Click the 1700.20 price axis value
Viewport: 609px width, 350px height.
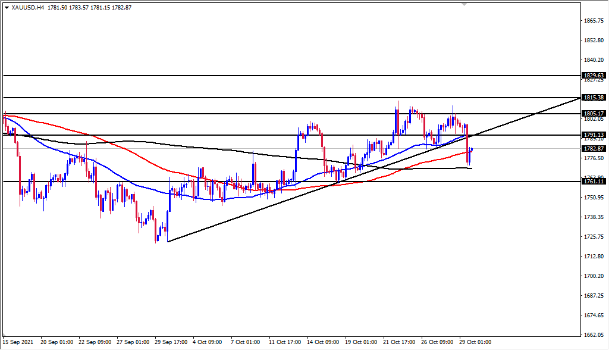[x=594, y=276]
